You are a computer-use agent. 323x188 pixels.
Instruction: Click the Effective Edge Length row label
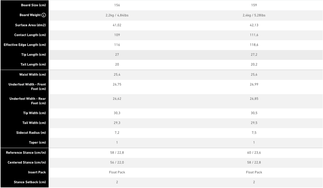(x=25, y=45)
